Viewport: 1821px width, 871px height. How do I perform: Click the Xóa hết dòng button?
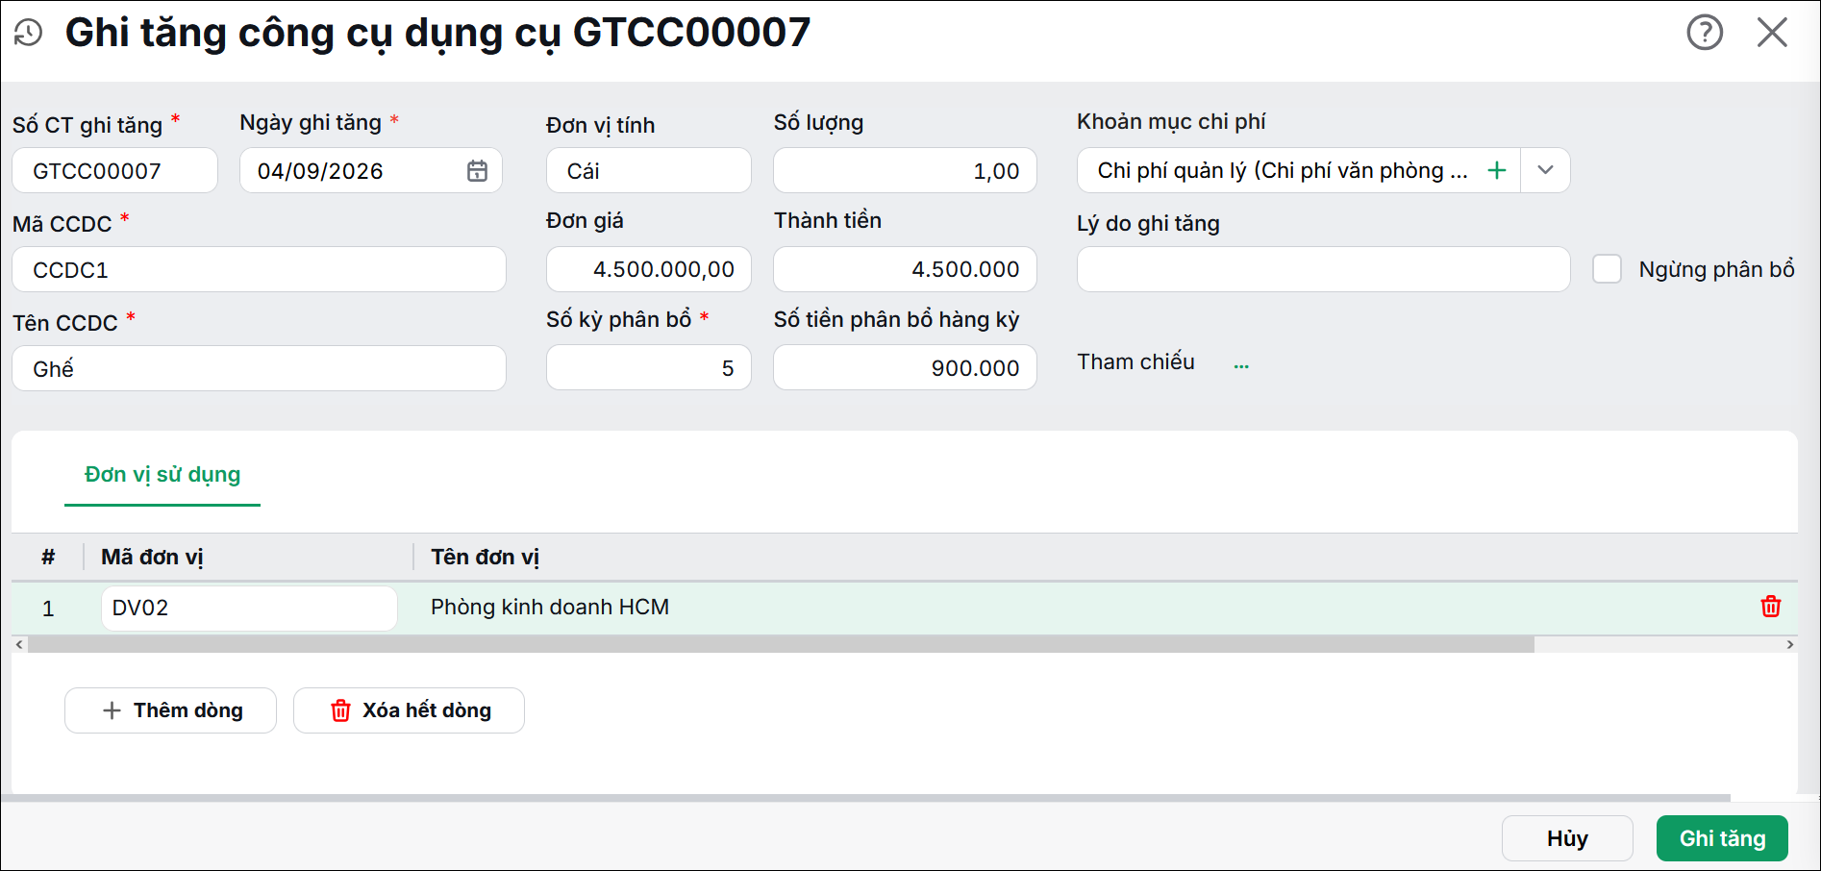409,710
